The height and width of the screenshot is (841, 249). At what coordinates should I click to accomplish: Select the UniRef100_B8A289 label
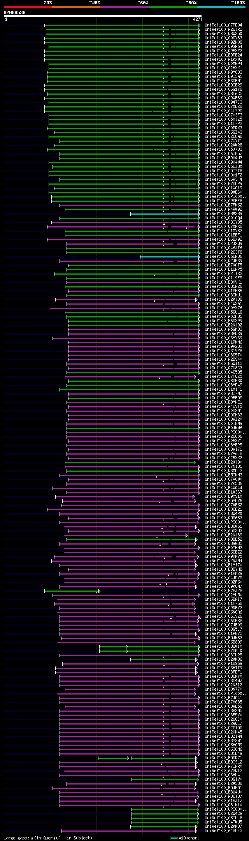223,214
